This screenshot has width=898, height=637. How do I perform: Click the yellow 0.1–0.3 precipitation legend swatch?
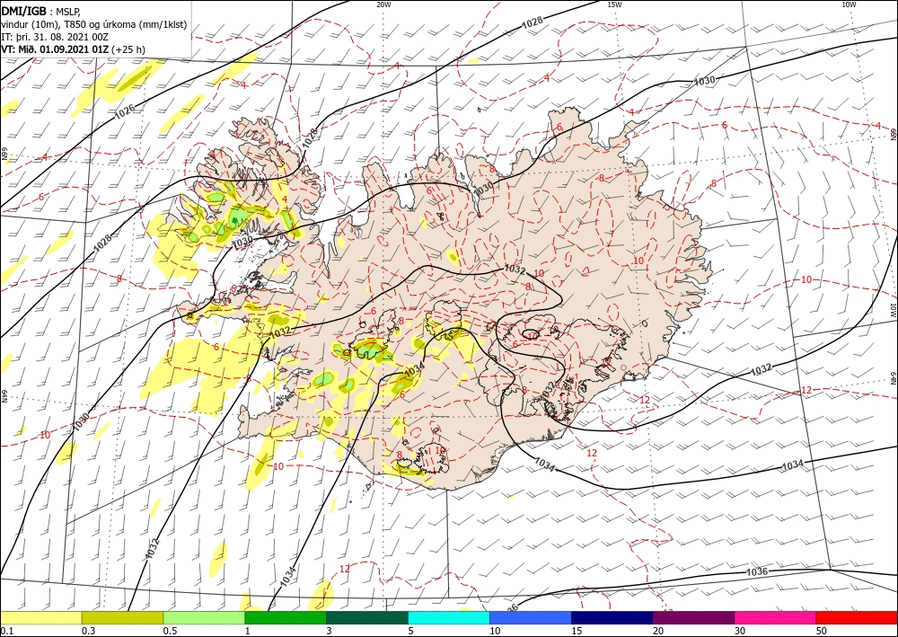[x=40, y=617]
